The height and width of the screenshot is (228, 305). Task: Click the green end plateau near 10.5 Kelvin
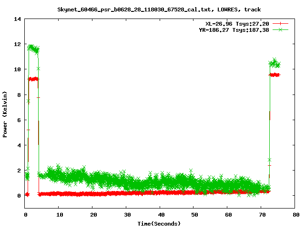point(274,63)
